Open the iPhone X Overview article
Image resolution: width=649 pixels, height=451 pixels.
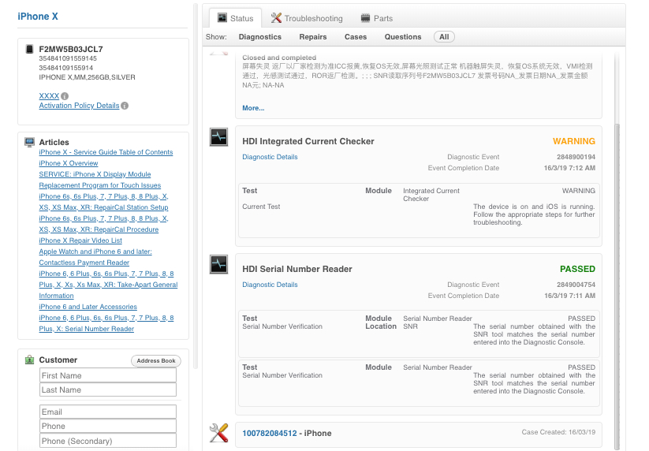[x=69, y=163]
